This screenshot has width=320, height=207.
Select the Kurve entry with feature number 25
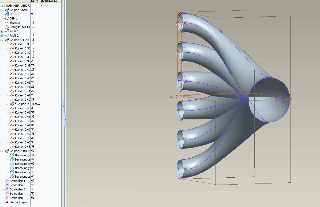[23, 83]
